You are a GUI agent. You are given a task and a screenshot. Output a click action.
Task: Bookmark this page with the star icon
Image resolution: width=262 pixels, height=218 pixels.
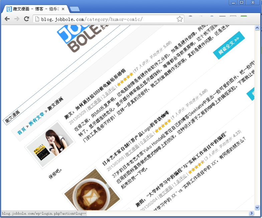point(180,19)
